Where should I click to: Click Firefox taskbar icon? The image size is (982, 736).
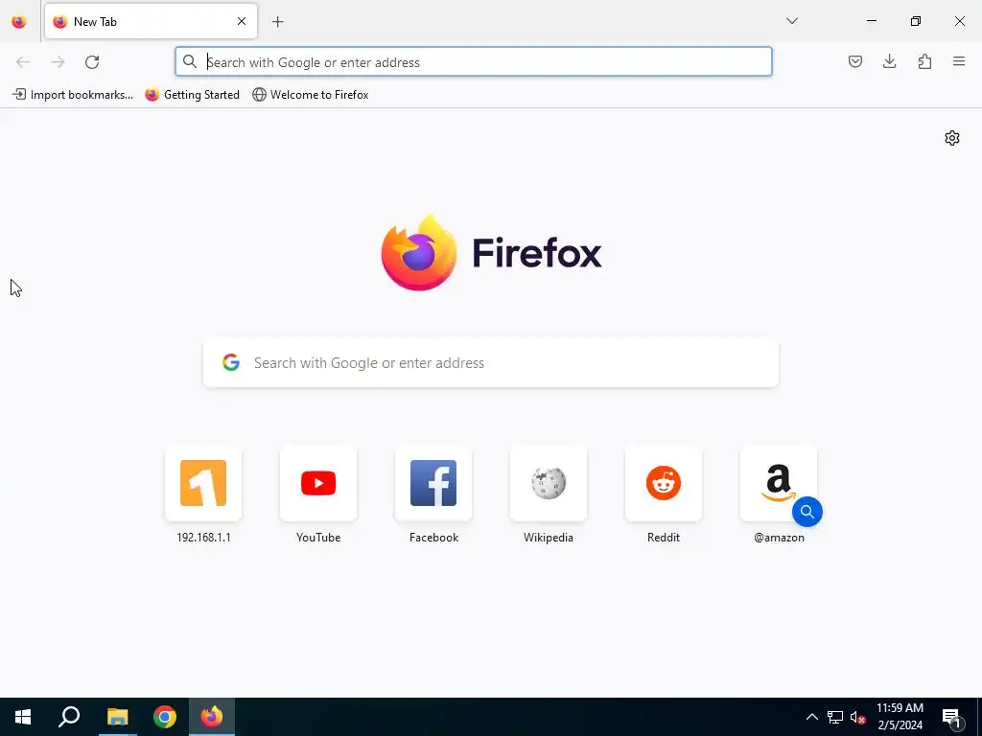(212, 717)
